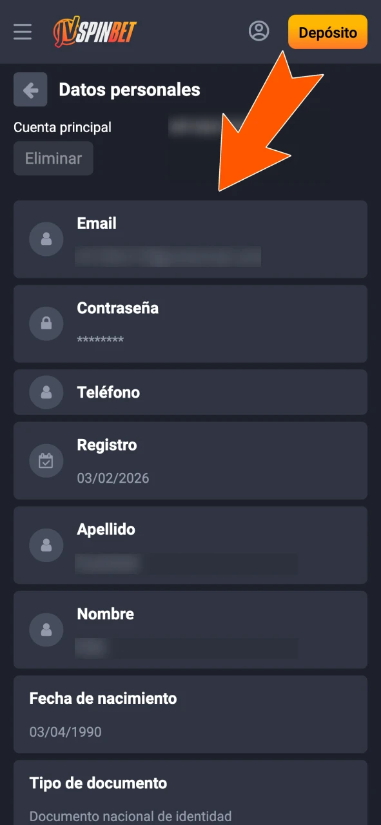Image resolution: width=381 pixels, height=825 pixels.
Task: Open the account profile icon
Action: point(259,30)
